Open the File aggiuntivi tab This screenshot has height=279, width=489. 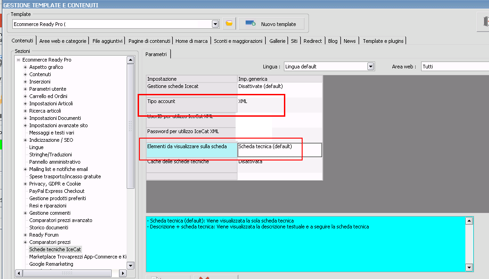(107, 41)
